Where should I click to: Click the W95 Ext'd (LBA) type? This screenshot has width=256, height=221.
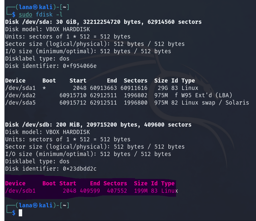point(207,95)
